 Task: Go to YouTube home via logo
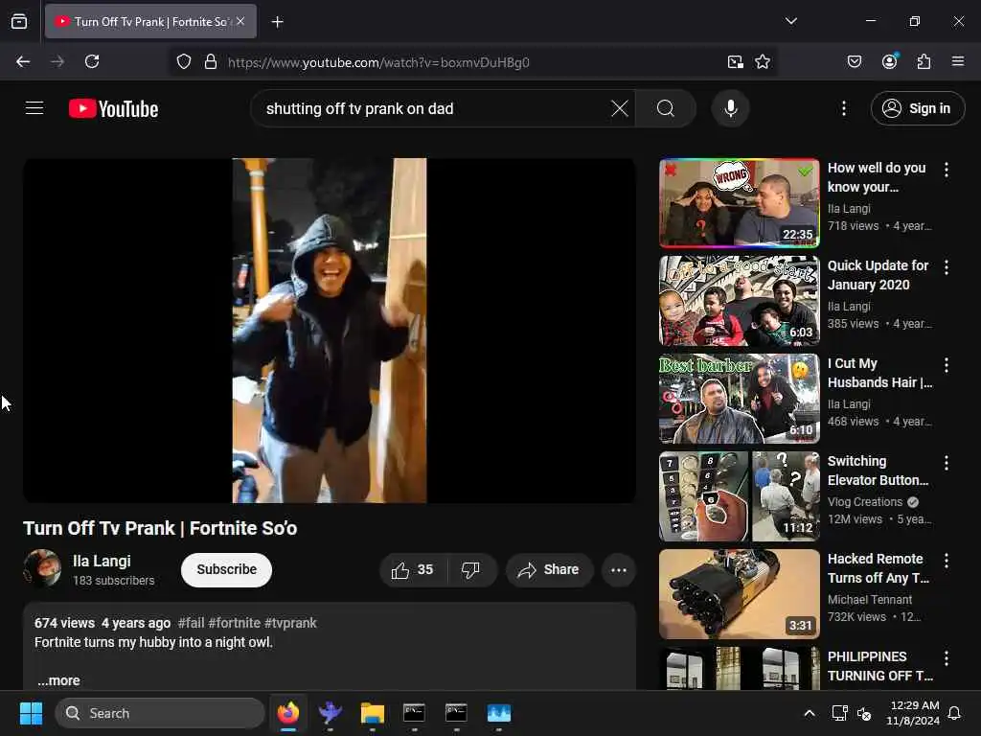coord(113,109)
